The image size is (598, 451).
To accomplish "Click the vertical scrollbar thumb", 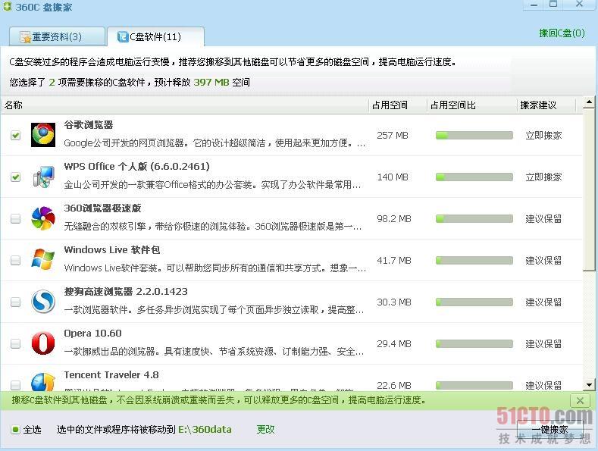I will tap(589, 189).
